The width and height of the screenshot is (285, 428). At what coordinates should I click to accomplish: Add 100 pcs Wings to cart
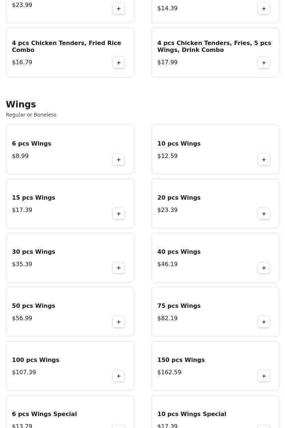pyautogui.click(x=119, y=376)
